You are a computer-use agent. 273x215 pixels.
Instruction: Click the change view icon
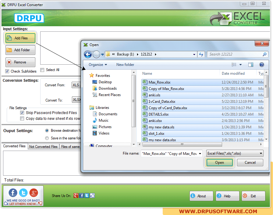234,65
